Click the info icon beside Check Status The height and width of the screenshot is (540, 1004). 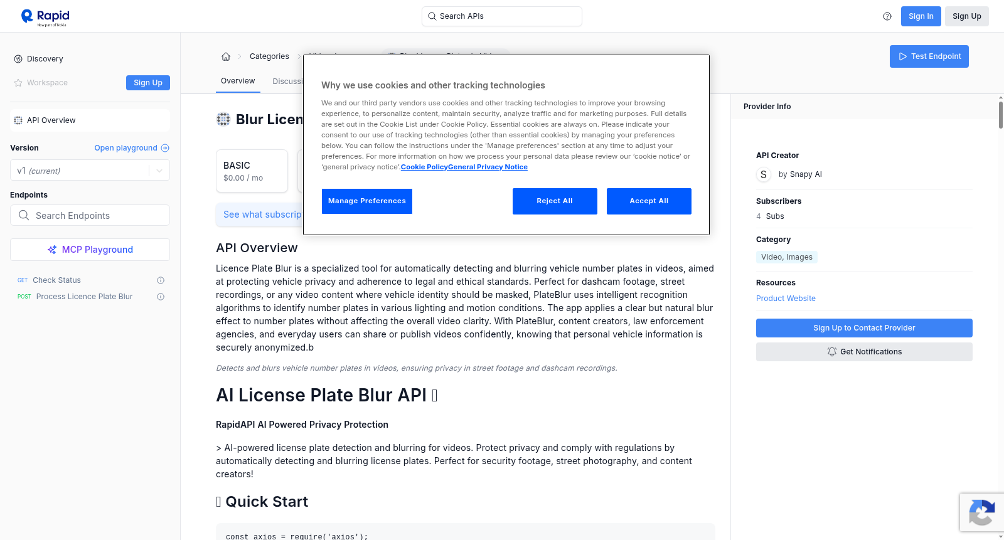(161, 280)
